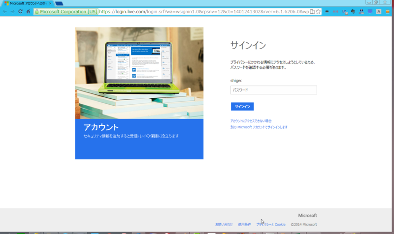
Task: Click the サインイン page heading
Action: tap(248, 45)
